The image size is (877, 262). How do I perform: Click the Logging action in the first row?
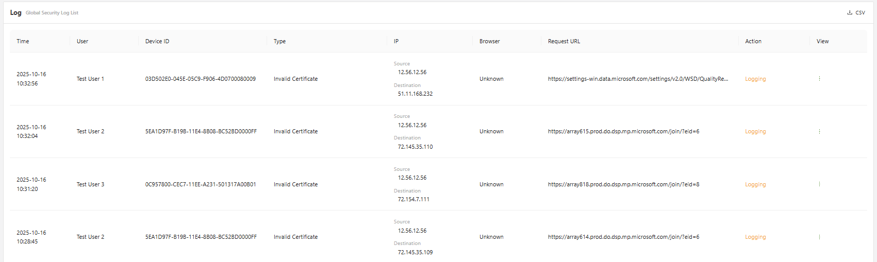pos(755,79)
